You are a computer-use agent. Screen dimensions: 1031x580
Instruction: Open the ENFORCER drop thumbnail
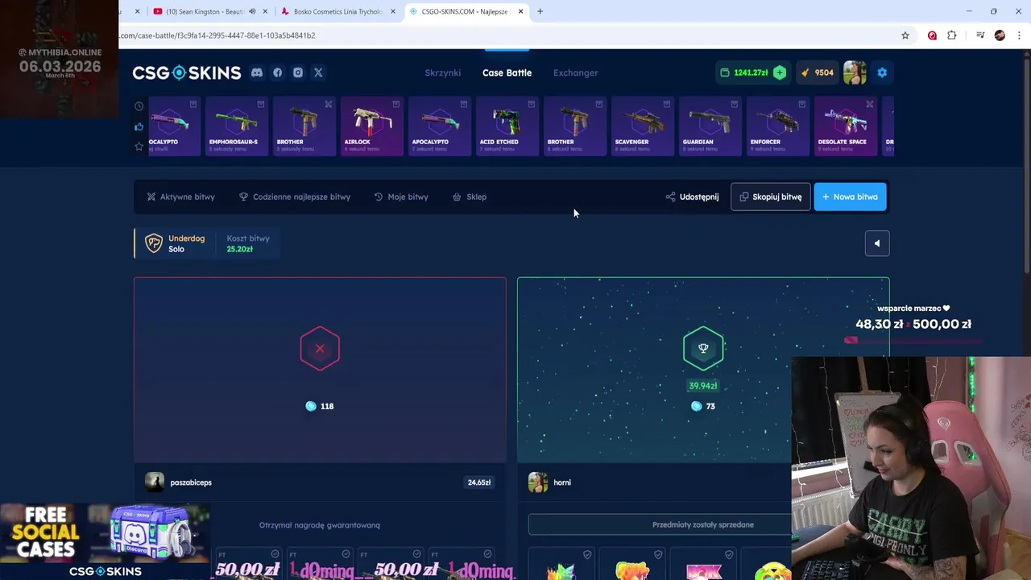click(x=777, y=126)
